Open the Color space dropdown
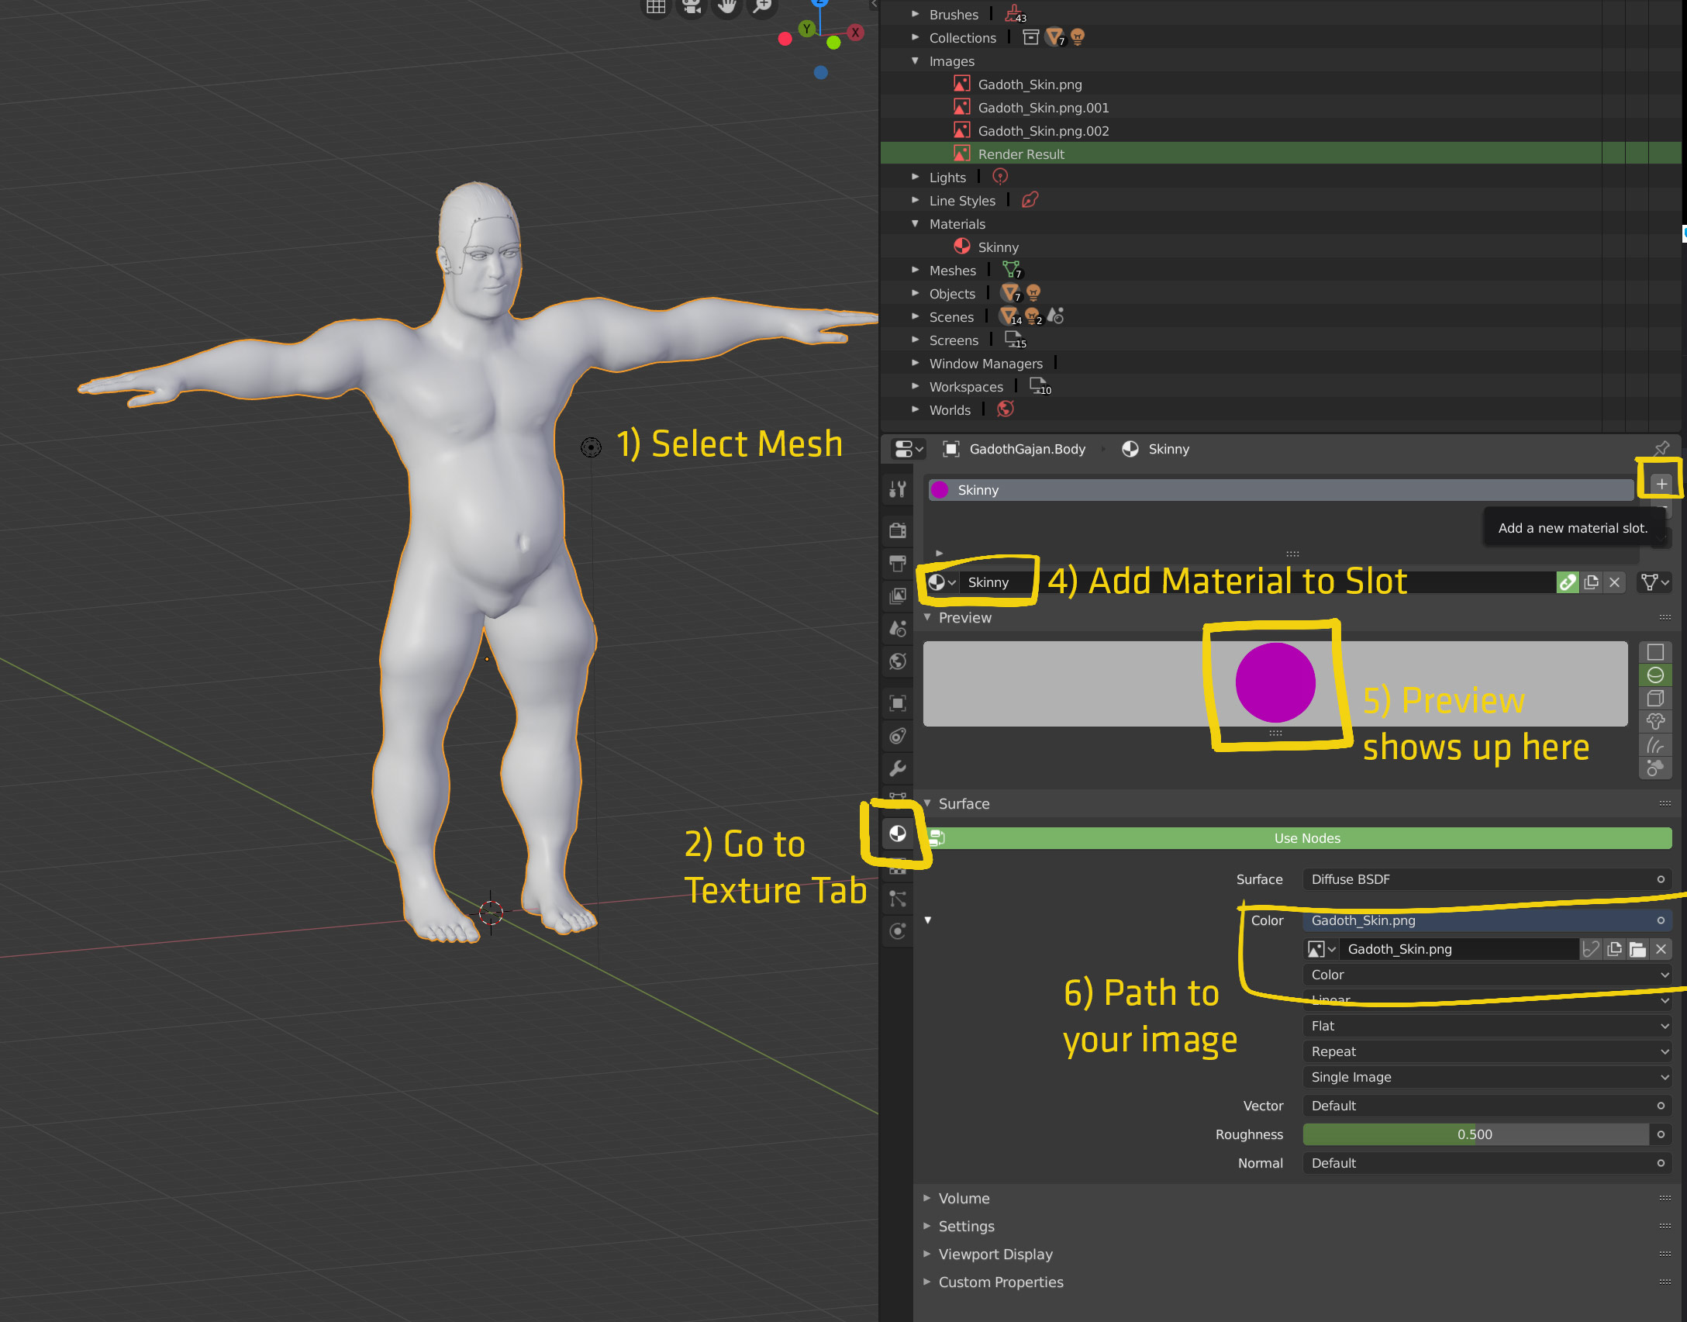This screenshot has width=1687, height=1322. pyautogui.click(x=1487, y=975)
